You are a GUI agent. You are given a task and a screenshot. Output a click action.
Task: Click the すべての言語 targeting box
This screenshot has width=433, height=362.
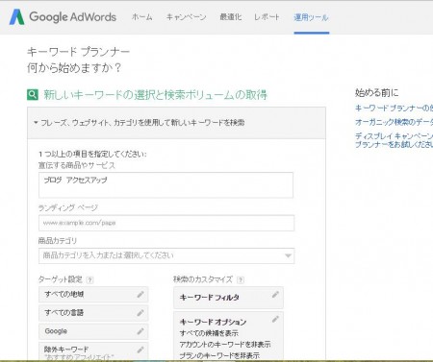point(93,313)
